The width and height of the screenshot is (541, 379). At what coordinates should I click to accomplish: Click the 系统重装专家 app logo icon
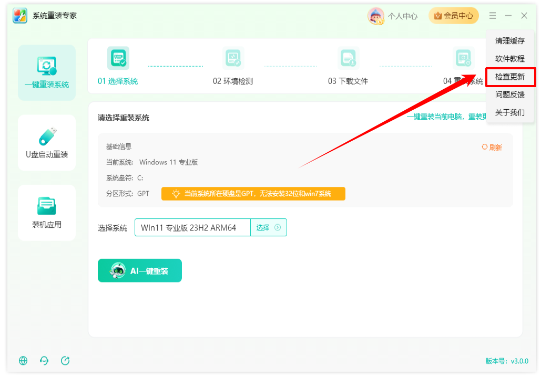(x=20, y=16)
